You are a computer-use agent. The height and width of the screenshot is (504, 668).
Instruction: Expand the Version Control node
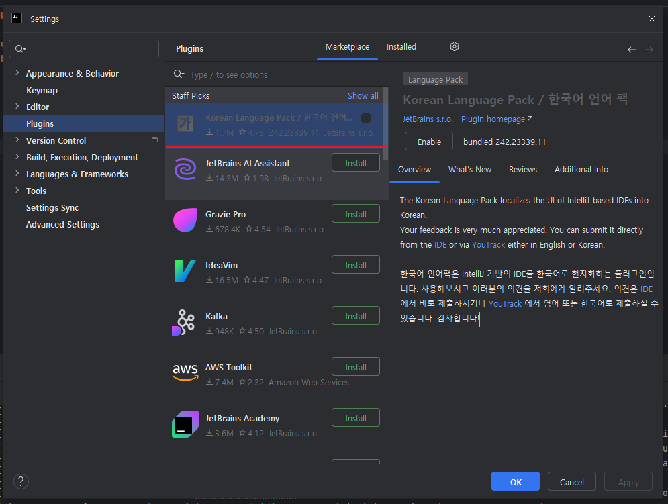[17, 140]
